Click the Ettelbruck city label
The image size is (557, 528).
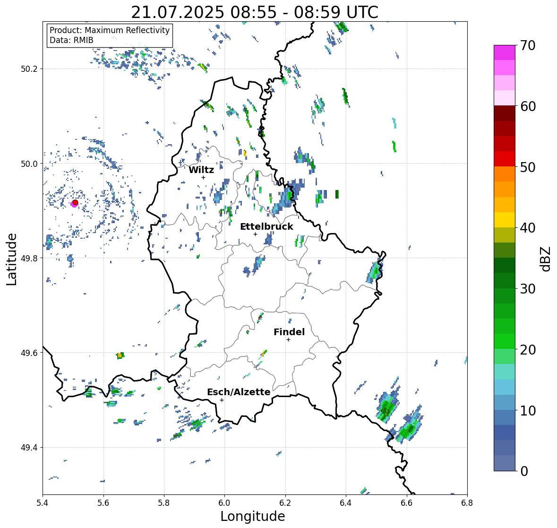[266, 227]
